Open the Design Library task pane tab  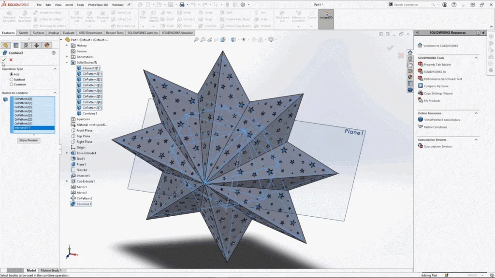(x=410, y=58)
